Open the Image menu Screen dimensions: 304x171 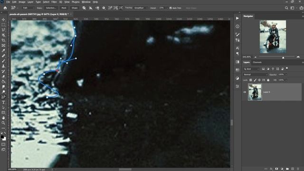point(22,2)
